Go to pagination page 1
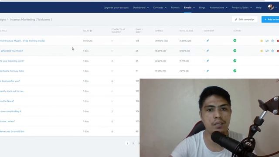This screenshot has height=157, width=279. coord(127,143)
